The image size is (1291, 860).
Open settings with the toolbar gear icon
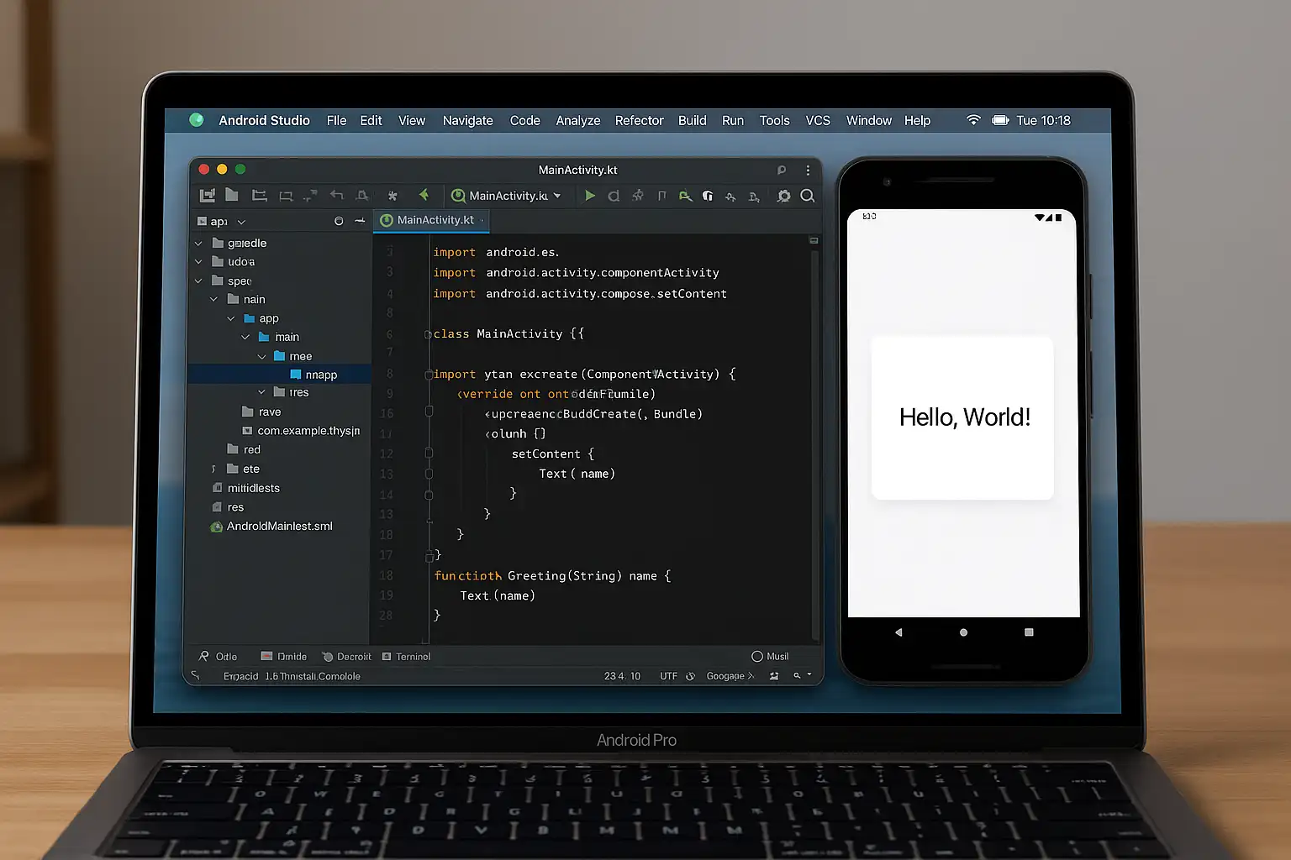(783, 196)
